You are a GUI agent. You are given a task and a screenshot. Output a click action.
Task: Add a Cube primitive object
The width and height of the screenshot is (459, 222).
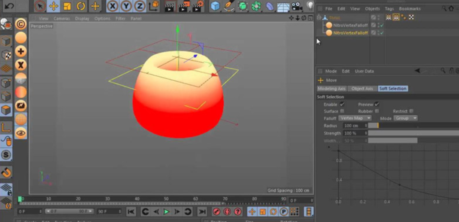[x=216, y=6]
